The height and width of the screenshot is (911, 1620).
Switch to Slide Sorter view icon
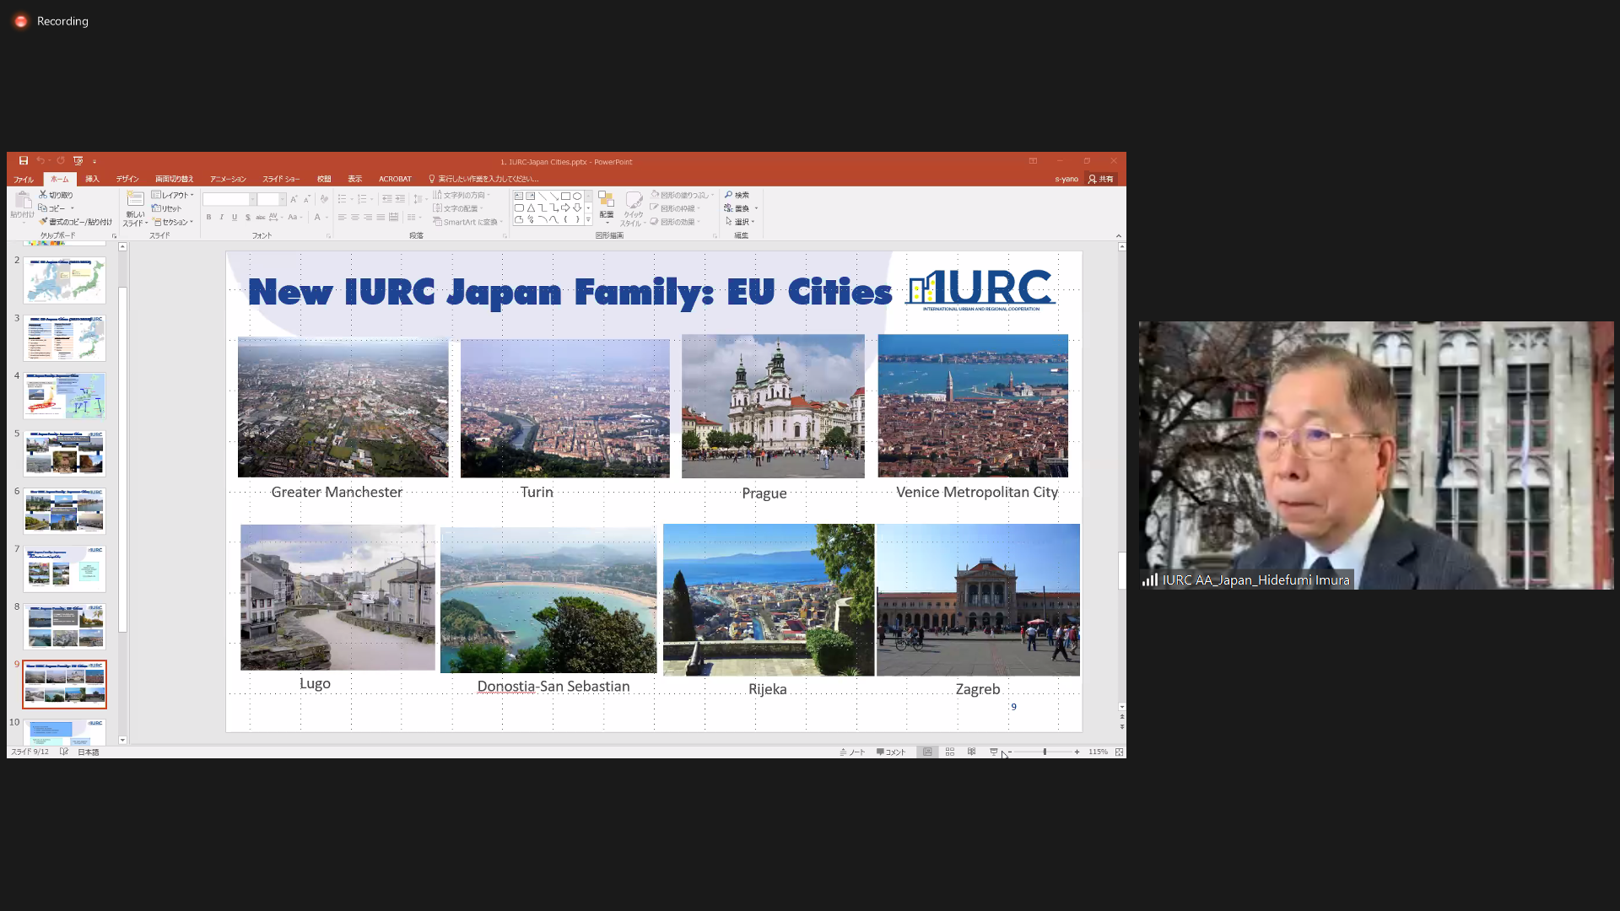pos(950,752)
